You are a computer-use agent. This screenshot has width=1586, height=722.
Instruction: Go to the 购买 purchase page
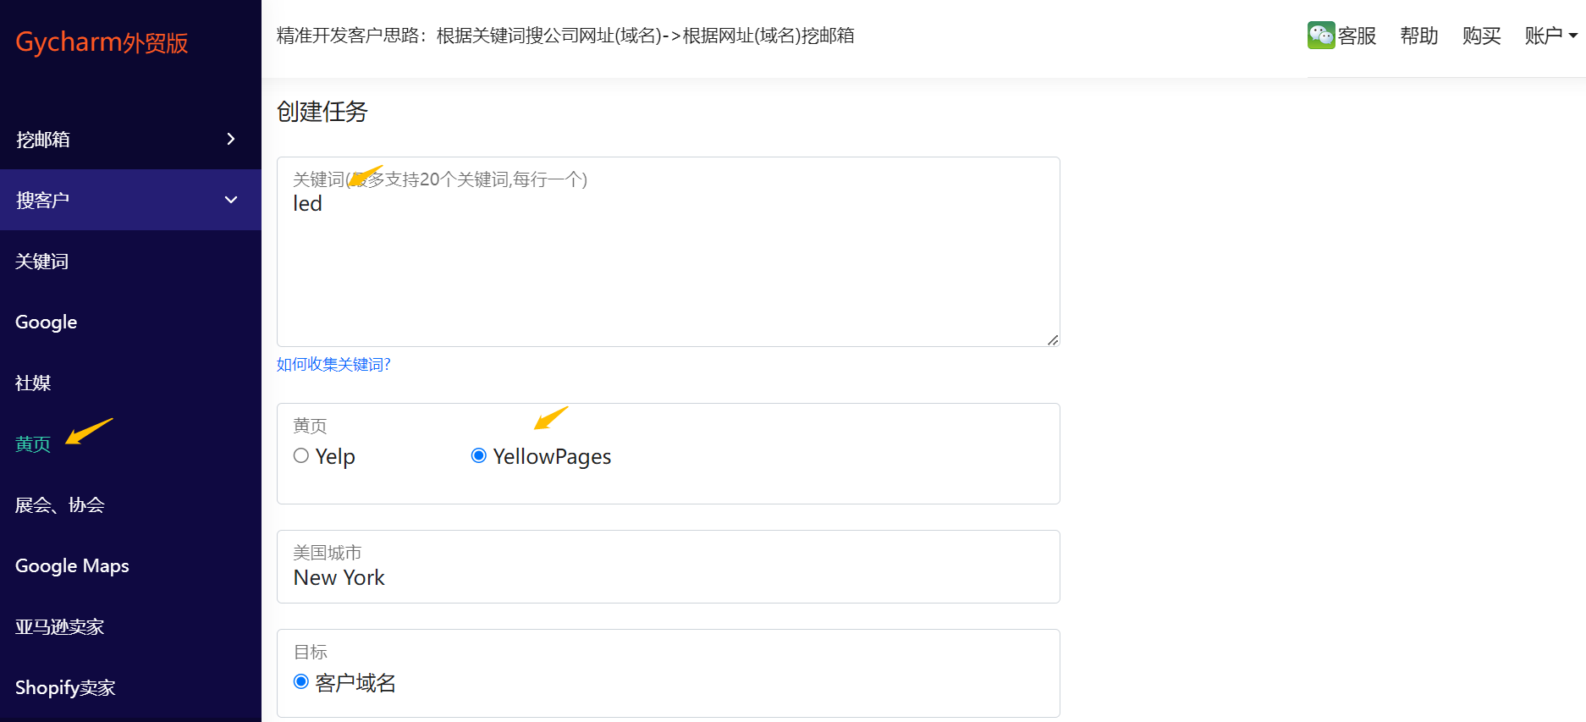[1481, 36]
